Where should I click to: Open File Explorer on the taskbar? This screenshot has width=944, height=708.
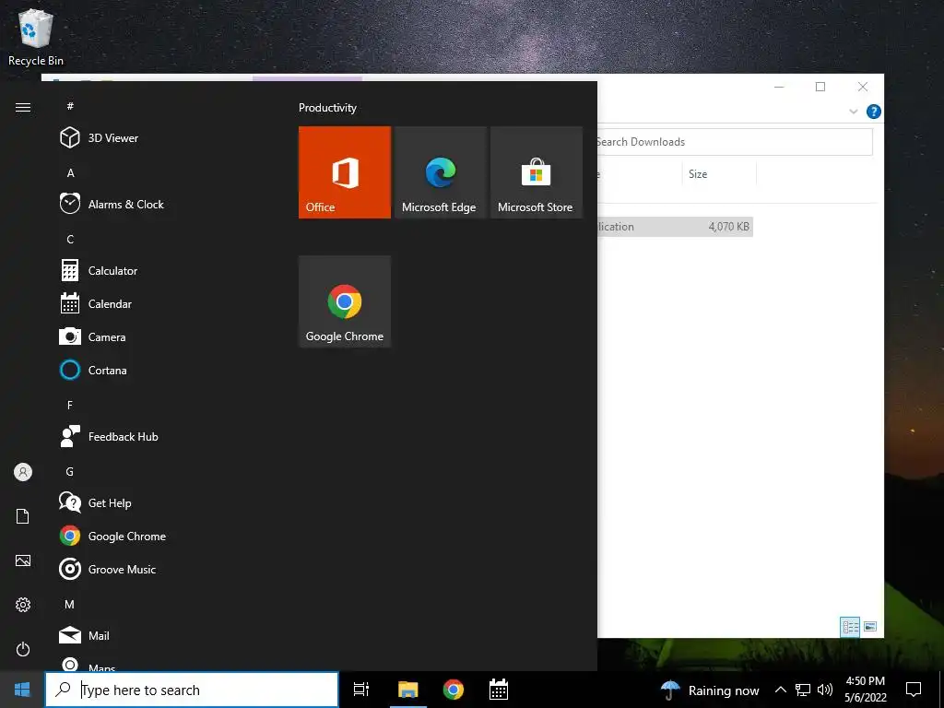[x=407, y=690]
